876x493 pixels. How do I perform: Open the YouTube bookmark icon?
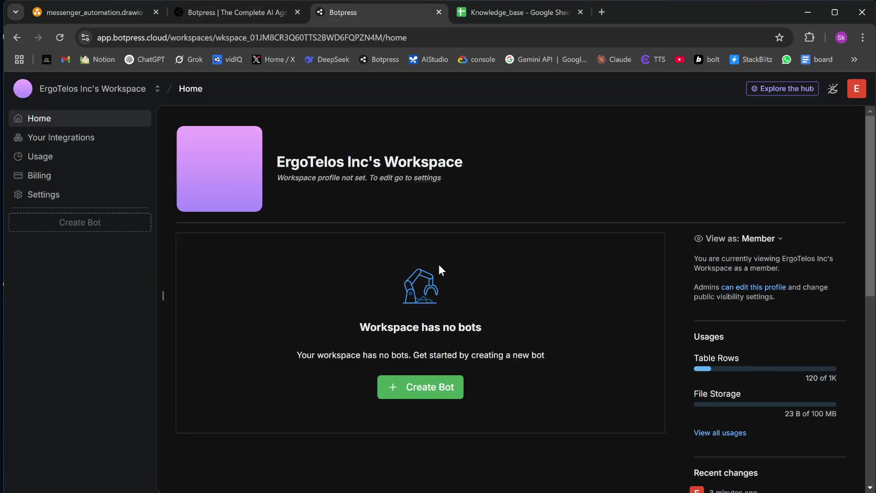(x=680, y=59)
